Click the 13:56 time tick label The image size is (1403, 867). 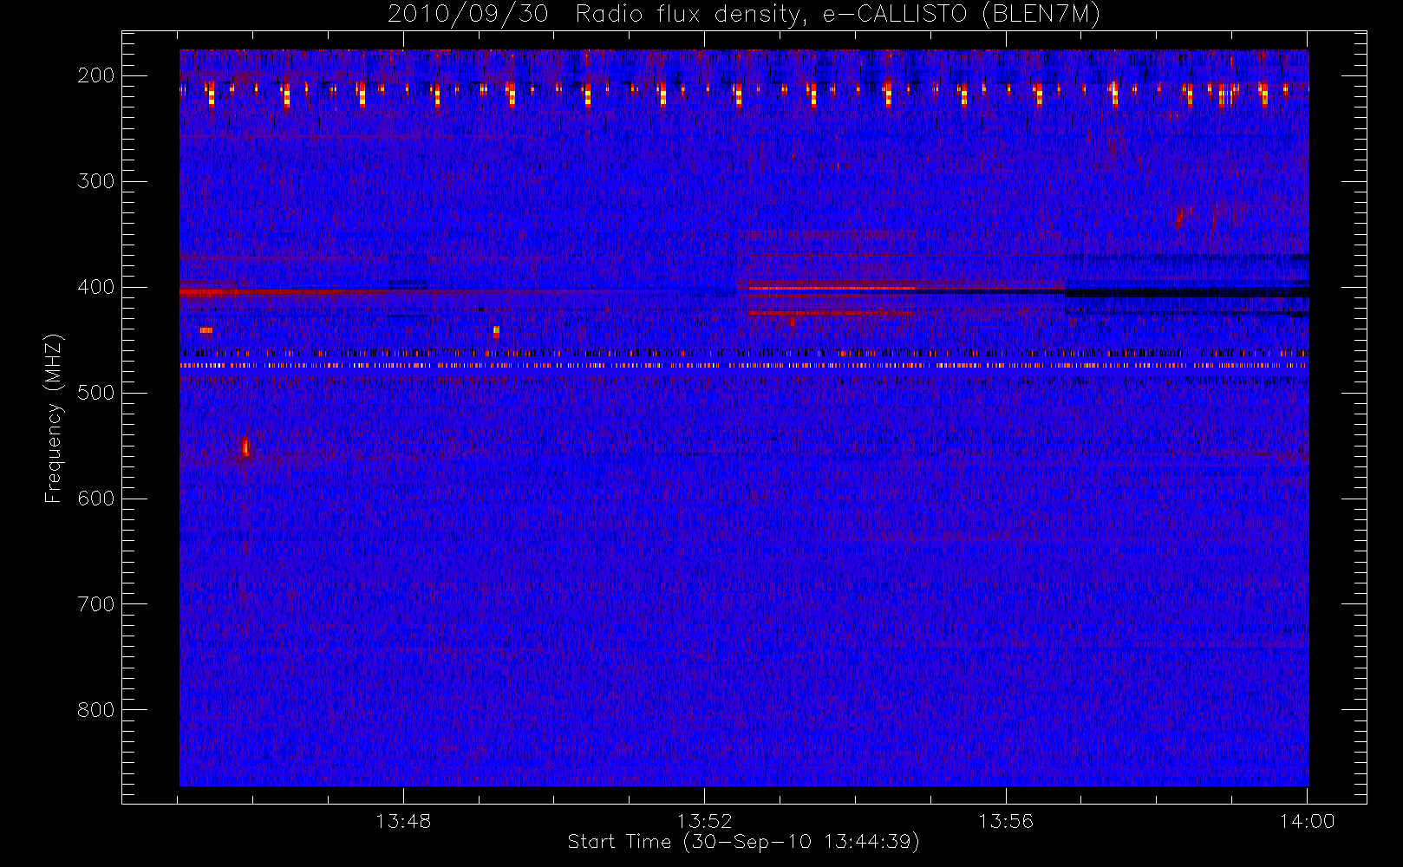click(1006, 821)
